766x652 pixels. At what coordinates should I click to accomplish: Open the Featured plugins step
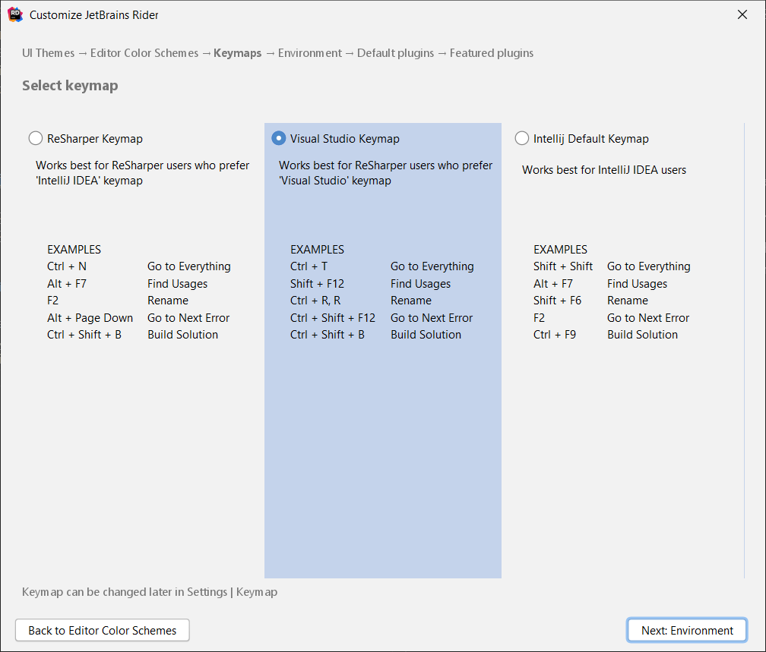[x=491, y=53]
